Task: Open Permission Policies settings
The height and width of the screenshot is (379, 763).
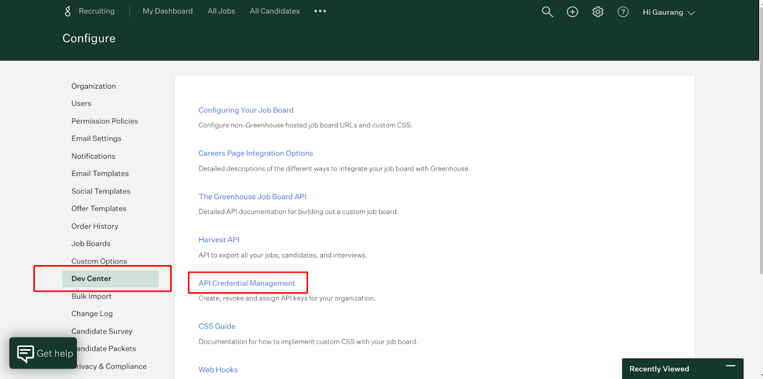Action: [105, 121]
